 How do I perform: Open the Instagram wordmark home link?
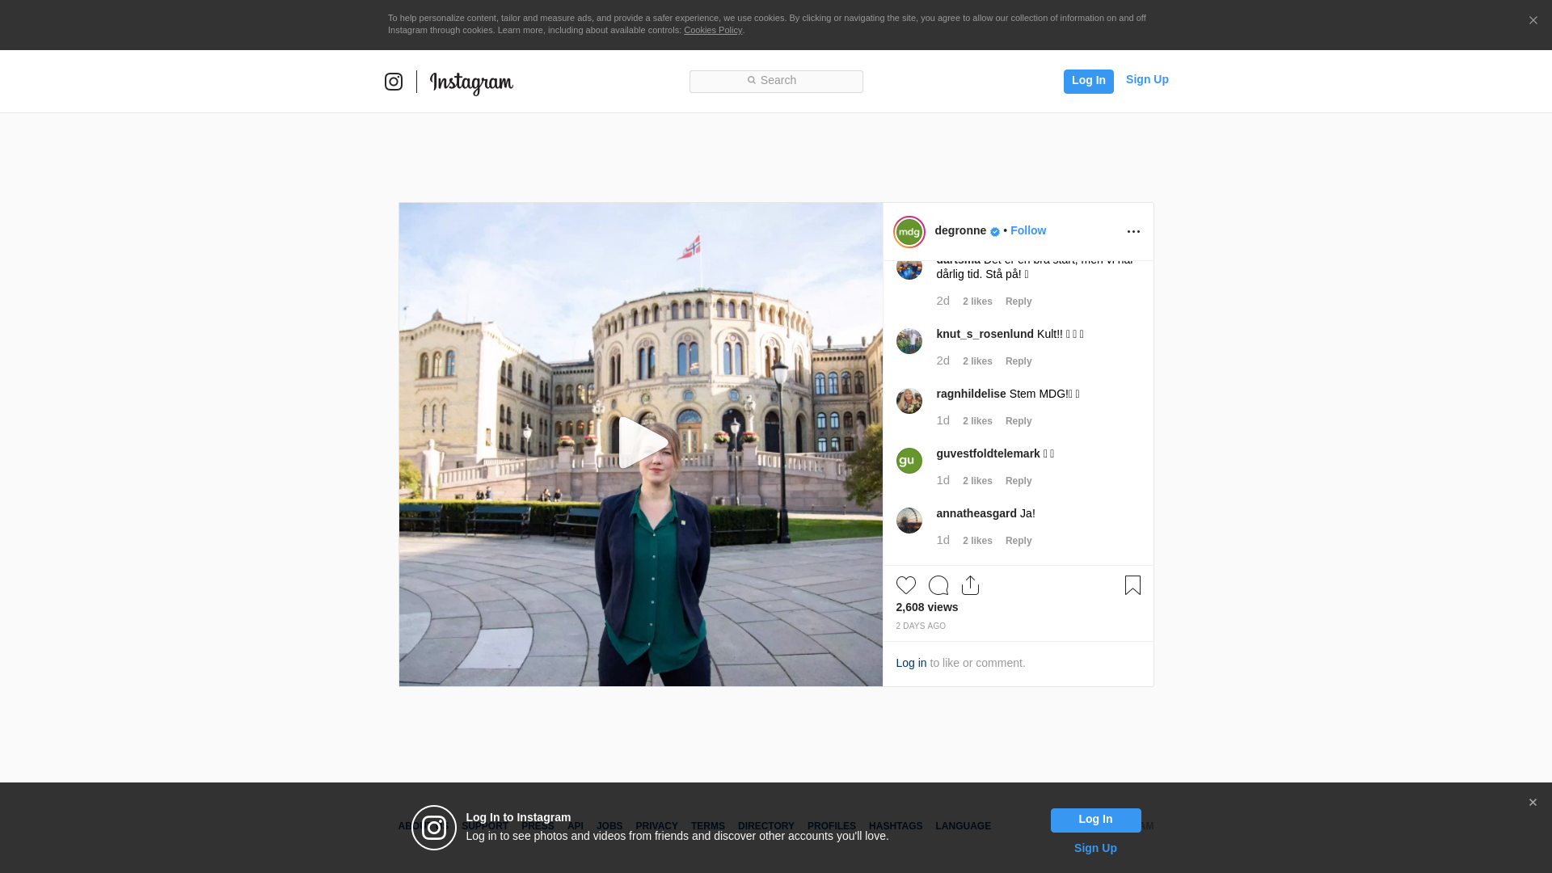[471, 82]
